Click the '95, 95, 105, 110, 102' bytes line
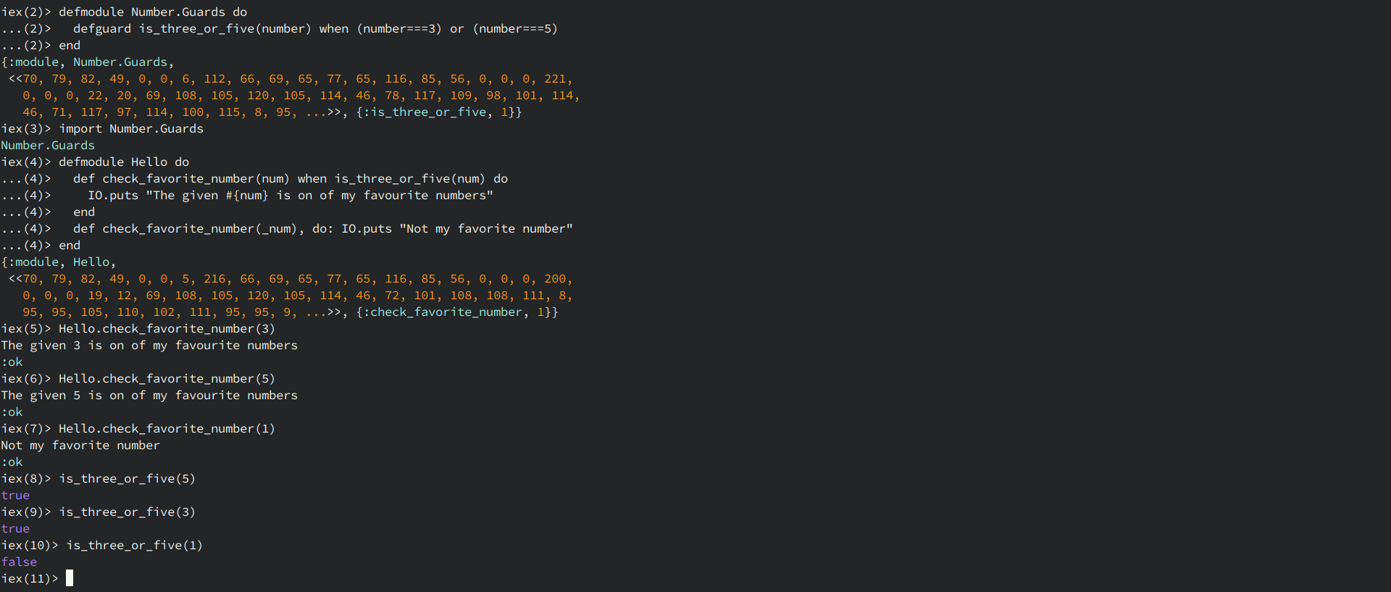The image size is (1391, 592). pos(291,312)
